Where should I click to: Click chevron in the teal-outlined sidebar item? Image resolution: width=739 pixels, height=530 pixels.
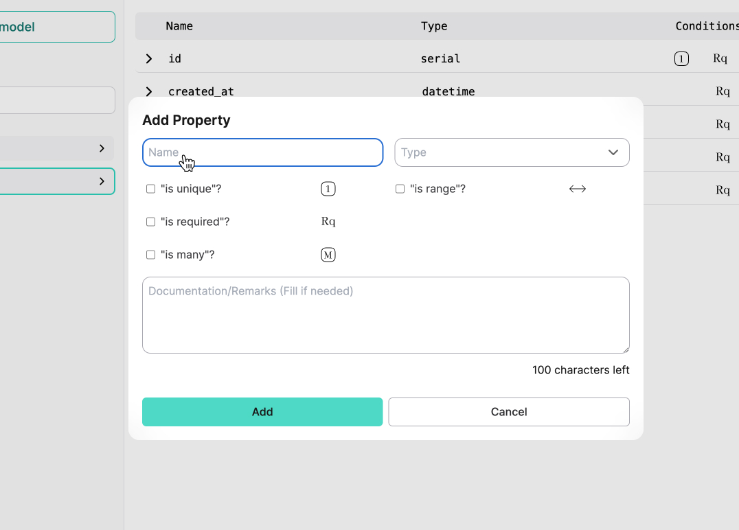pyautogui.click(x=102, y=181)
